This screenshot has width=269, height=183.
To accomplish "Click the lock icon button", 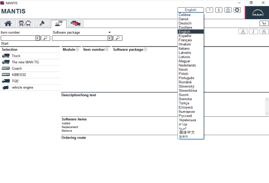I will point(228,10).
